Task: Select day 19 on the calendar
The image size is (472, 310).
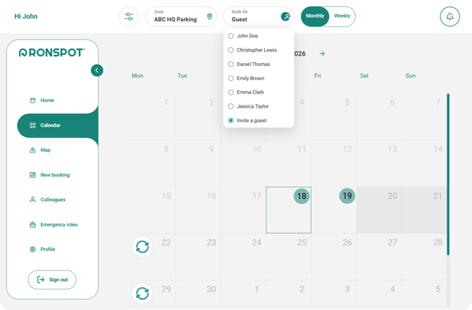Action: click(x=334, y=210)
